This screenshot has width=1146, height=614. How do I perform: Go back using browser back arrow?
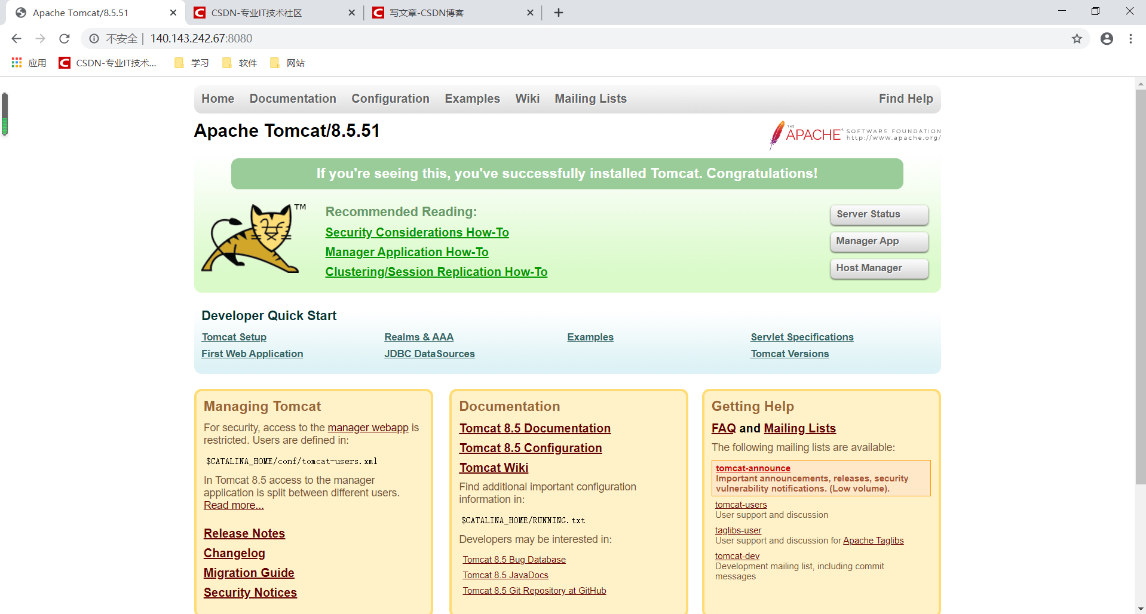16,39
